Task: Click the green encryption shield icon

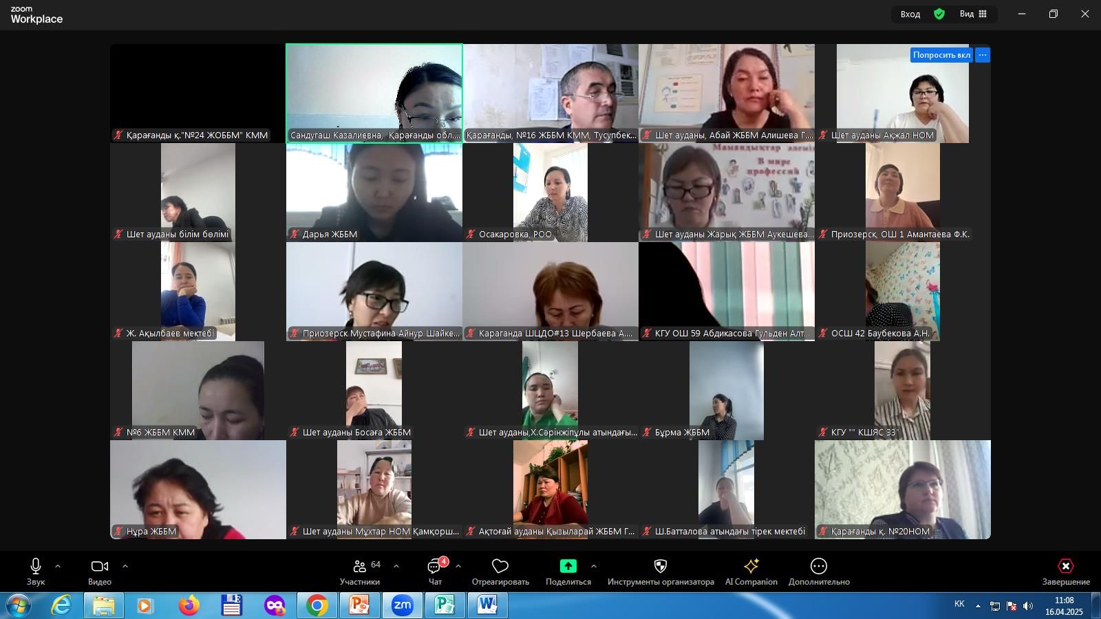Action: 939,14
